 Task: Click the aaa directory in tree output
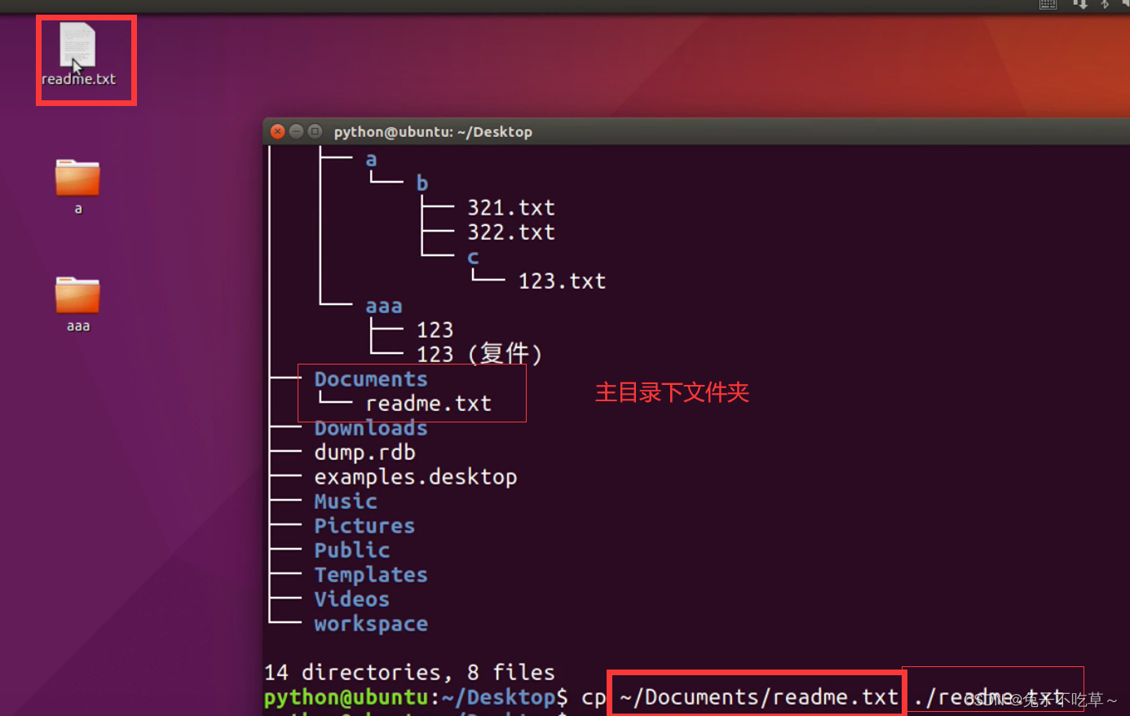point(384,307)
